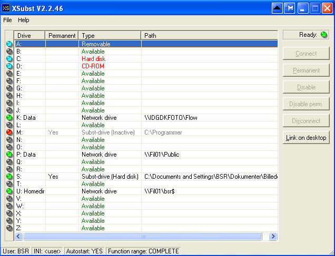Click Available type for drive O:
Image resolution: width=335 pixels, height=256 pixels.
click(93, 147)
